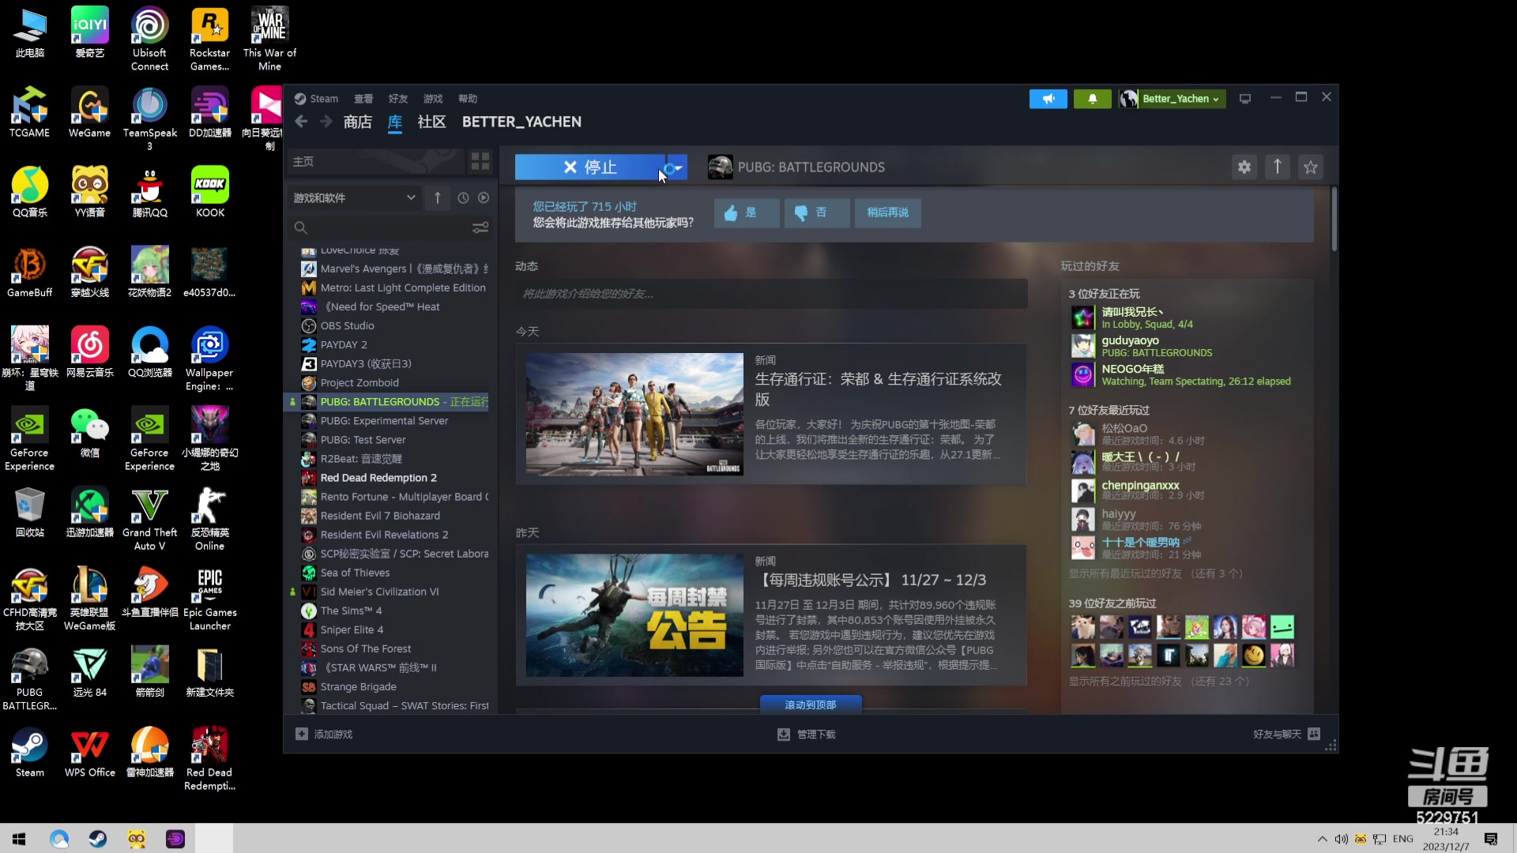Image resolution: width=1517 pixels, height=853 pixels.
Task: Click the 游戏 menu bar item
Action: 432,98
